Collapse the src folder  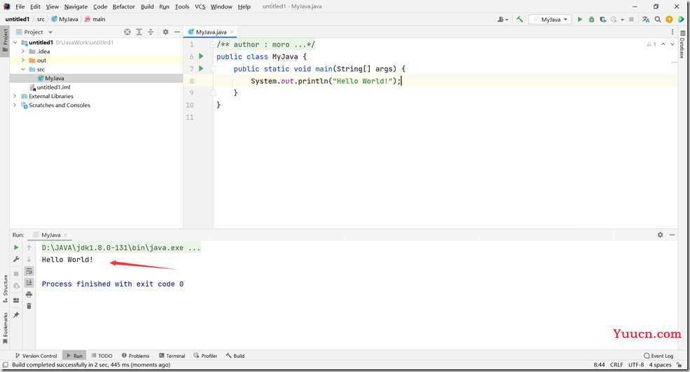23,69
